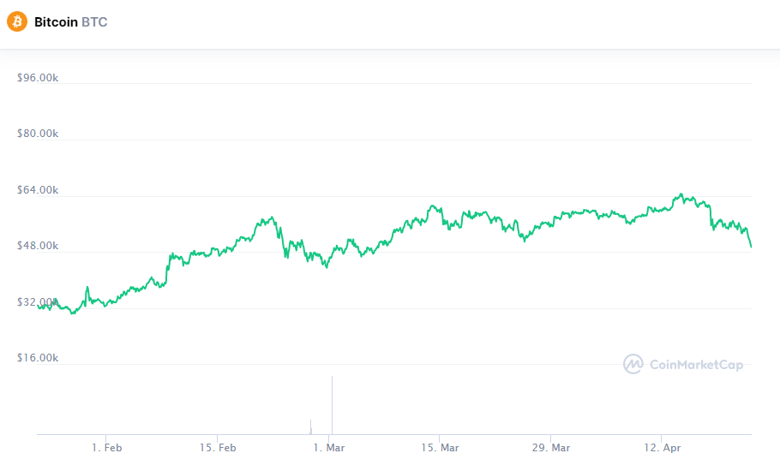Click the short volume bar before 1. Mar
780x465 pixels.
(310, 427)
